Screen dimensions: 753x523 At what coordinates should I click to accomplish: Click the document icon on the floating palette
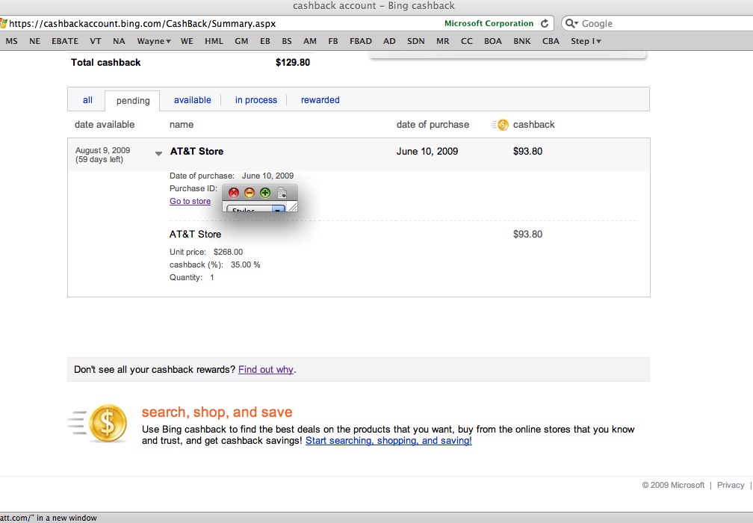point(282,193)
